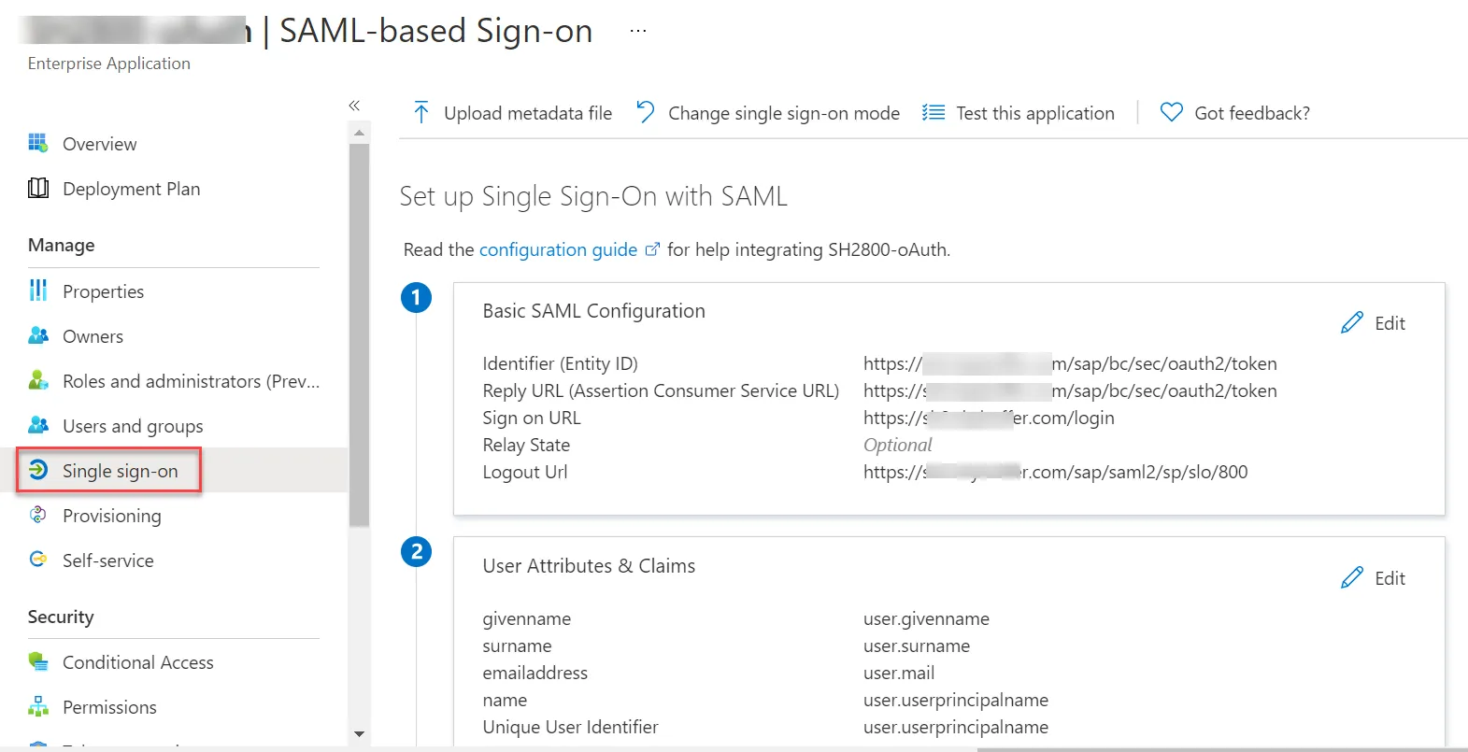This screenshot has width=1468, height=752.
Task: Click the heart feedback icon
Action: (1172, 113)
